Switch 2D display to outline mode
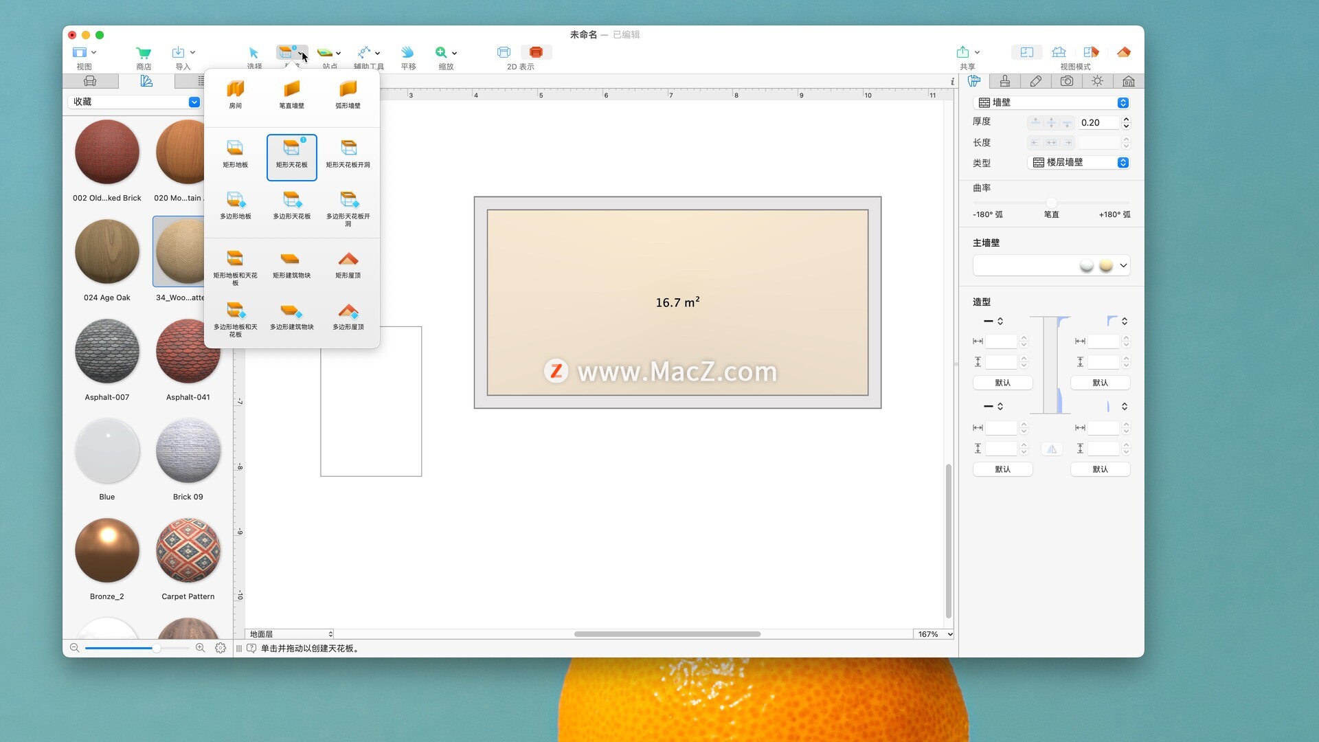This screenshot has width=1319, height=742. pos(504,52)
